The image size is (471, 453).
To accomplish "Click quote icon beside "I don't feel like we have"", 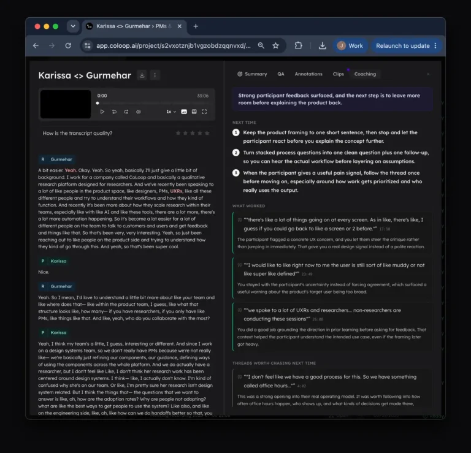I will (240, 377).
